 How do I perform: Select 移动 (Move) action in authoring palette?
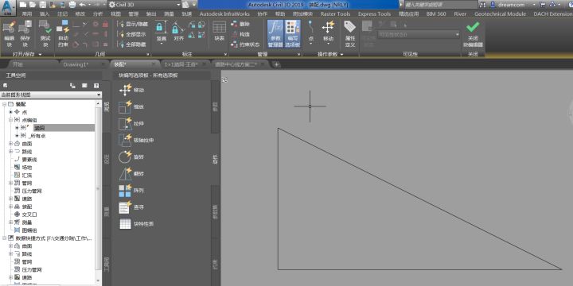(x=131, y=90)
